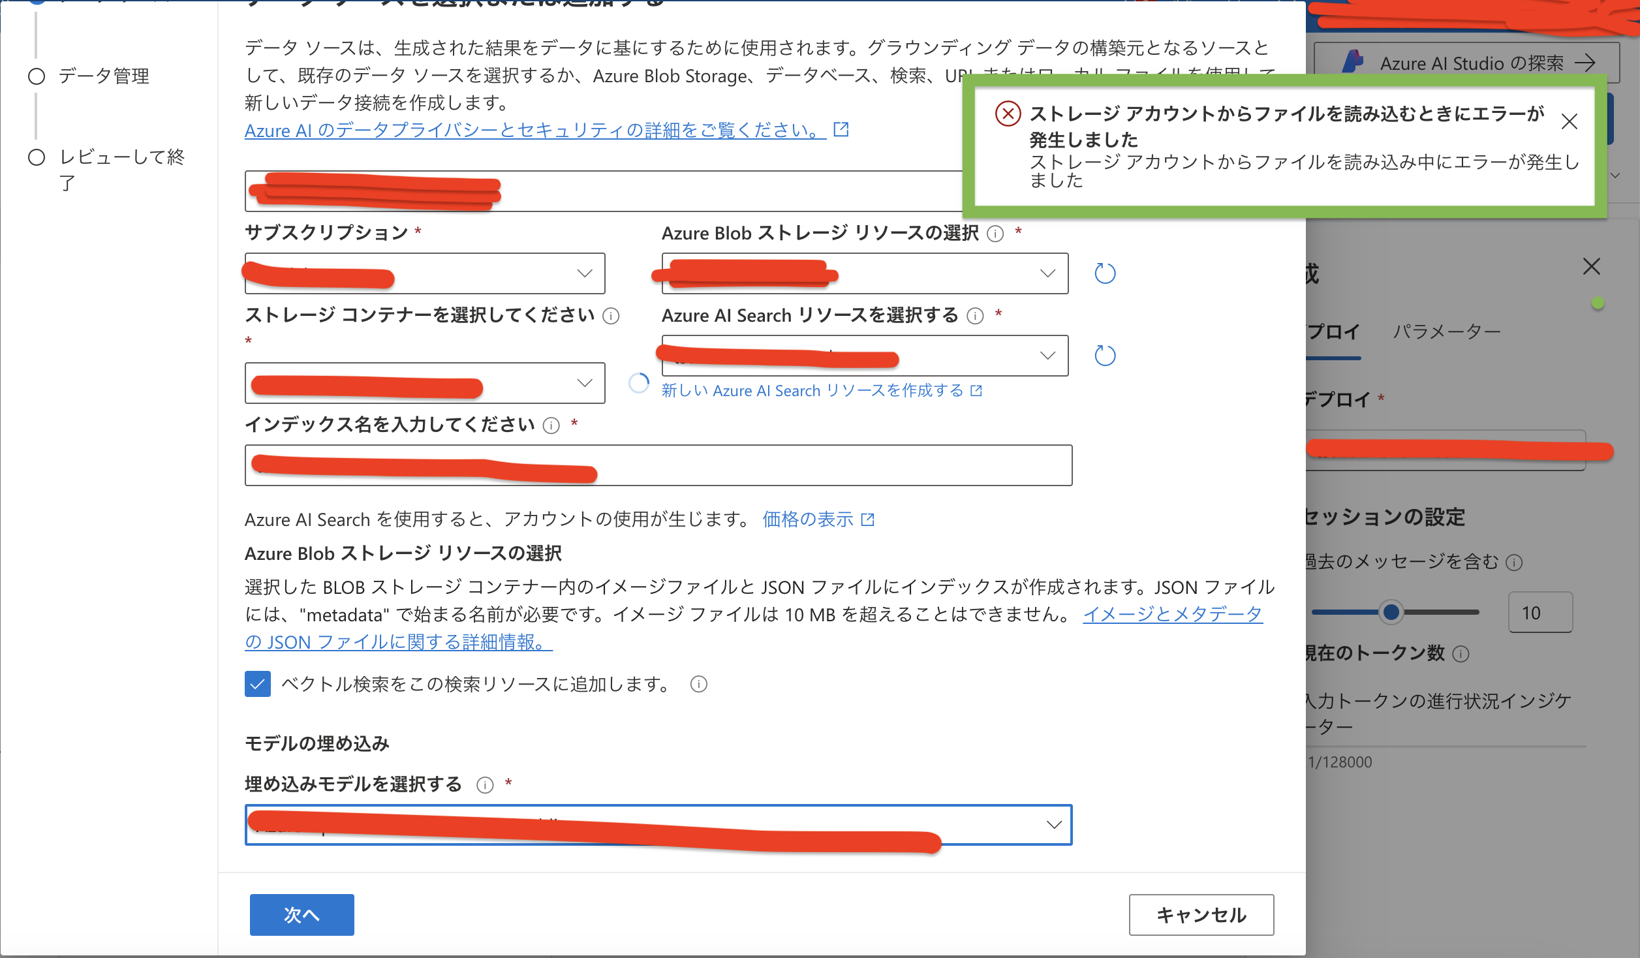
Task: Toggle the ベクトル検索 checkbox
Action: pyautogui.click(x=257, y=684)
